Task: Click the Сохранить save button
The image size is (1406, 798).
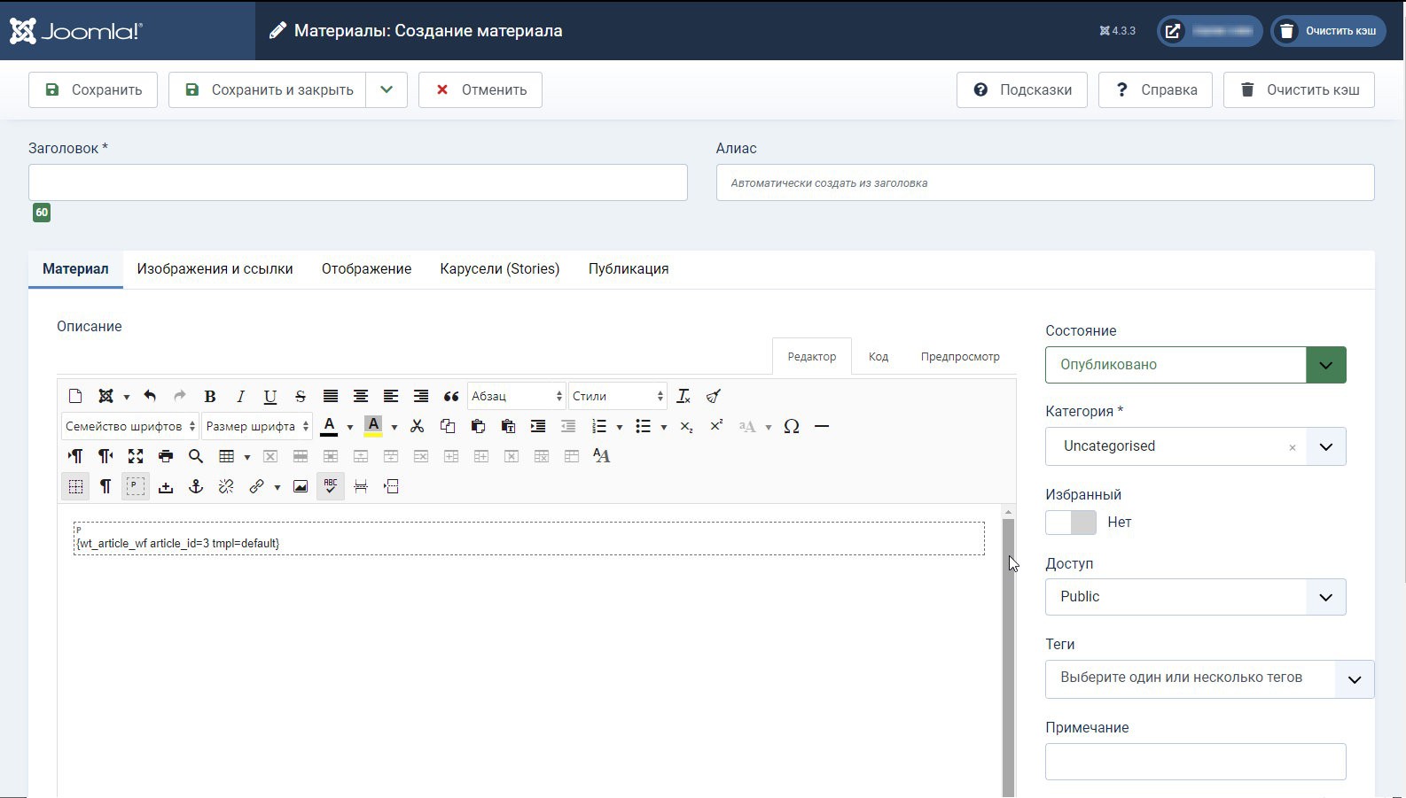Action: 93,90
